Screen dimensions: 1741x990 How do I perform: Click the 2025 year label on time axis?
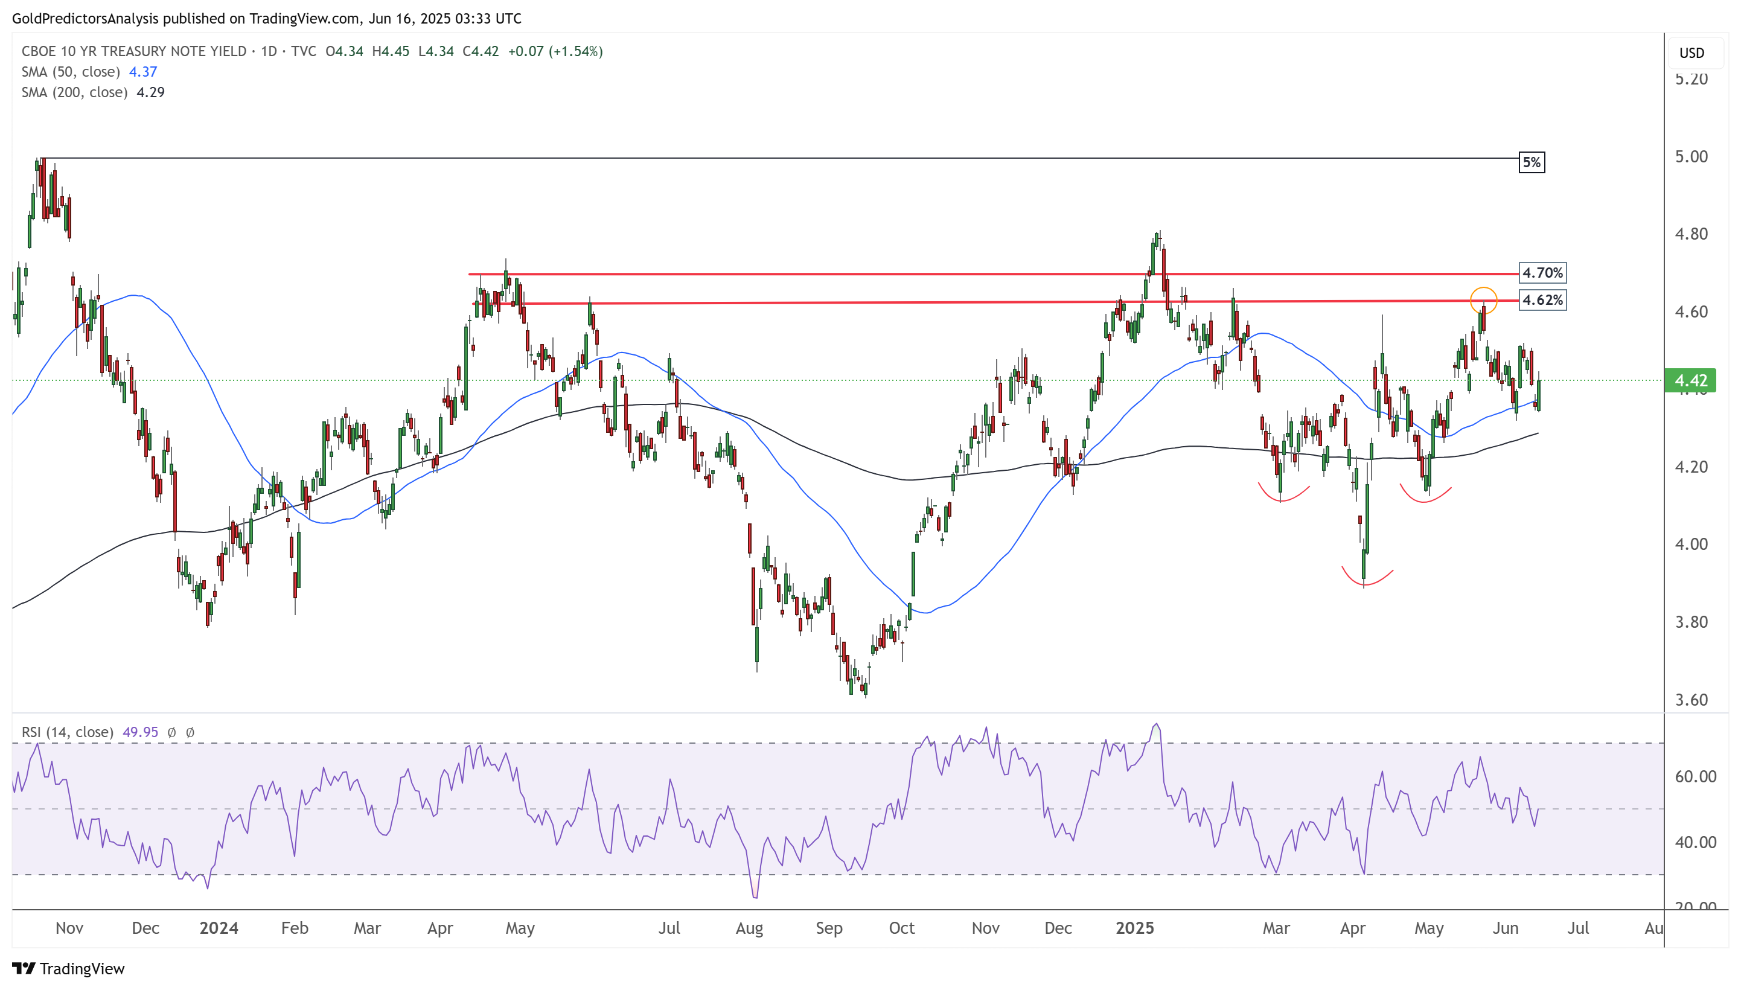[1134, 928]
